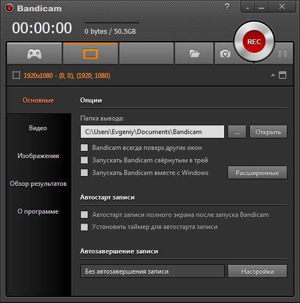Open the О программе section

tap(38, 211)
